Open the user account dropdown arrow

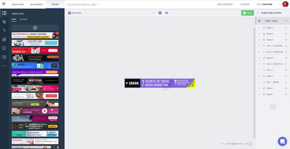pyautogui.click(x=280, y=4)
